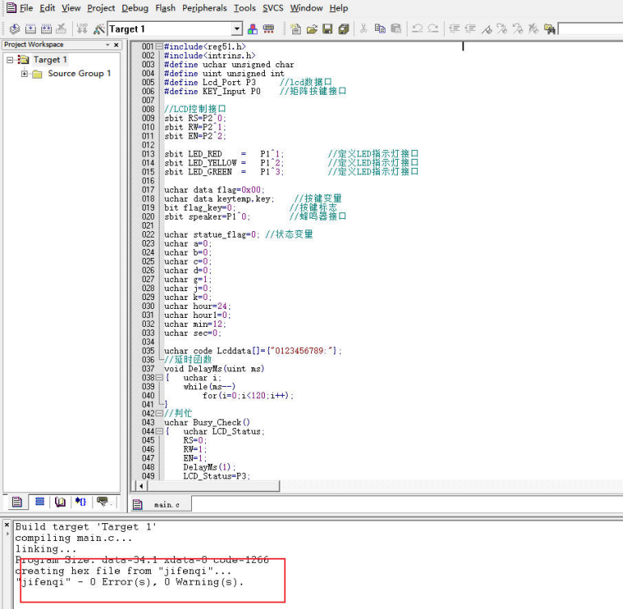This screenshot has height=609, width=623.
Task: Switch to the Functions workspace tab
Action: (81, 502)
